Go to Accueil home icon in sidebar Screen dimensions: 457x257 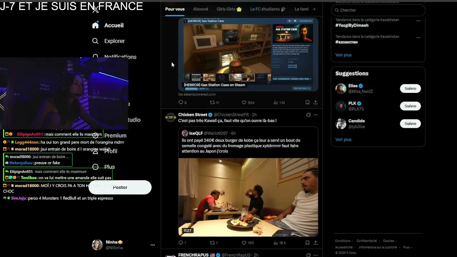click(95, 25)
